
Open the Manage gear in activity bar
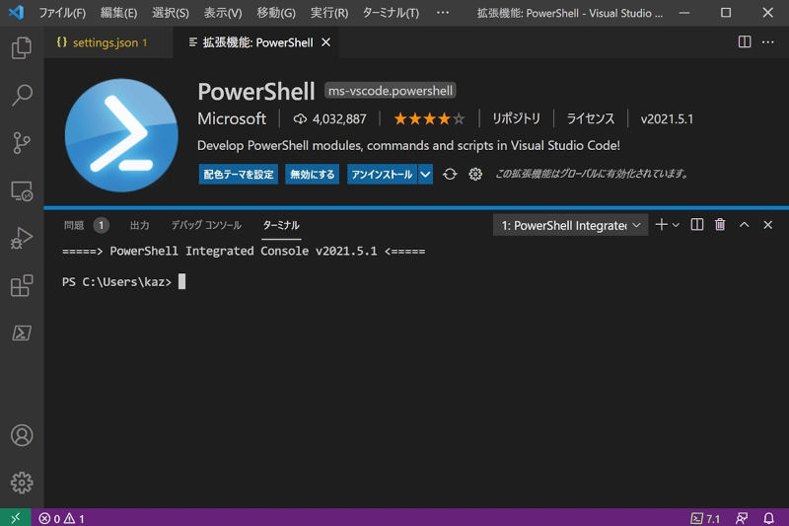(x=22, y=483)
